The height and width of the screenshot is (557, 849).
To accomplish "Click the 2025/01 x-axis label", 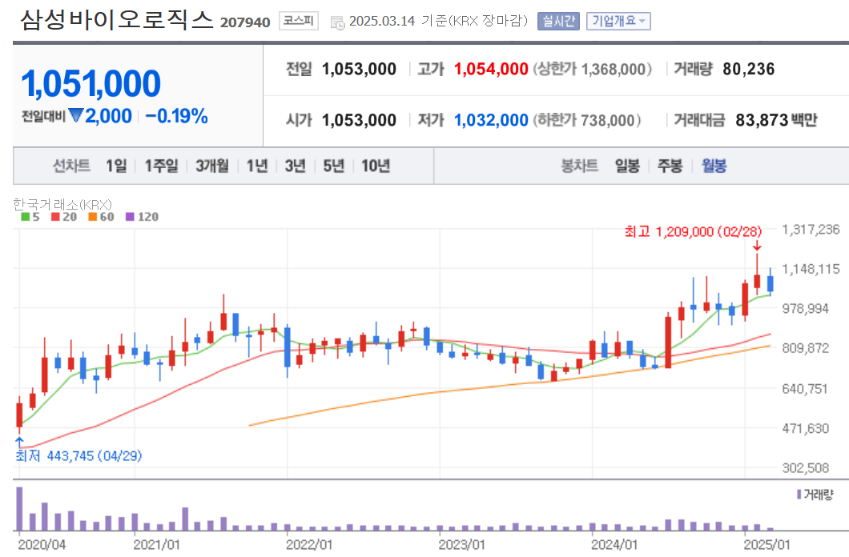I will (x=767, y=544).
